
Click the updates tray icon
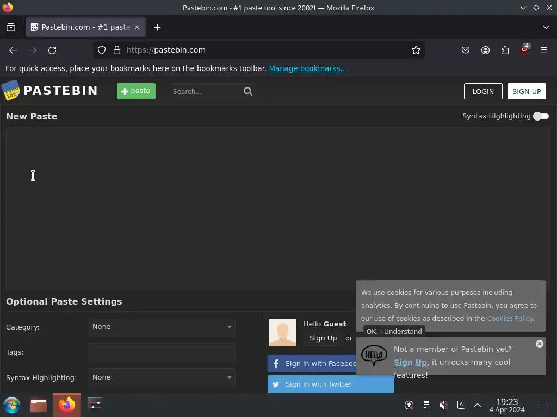point(409,405)
